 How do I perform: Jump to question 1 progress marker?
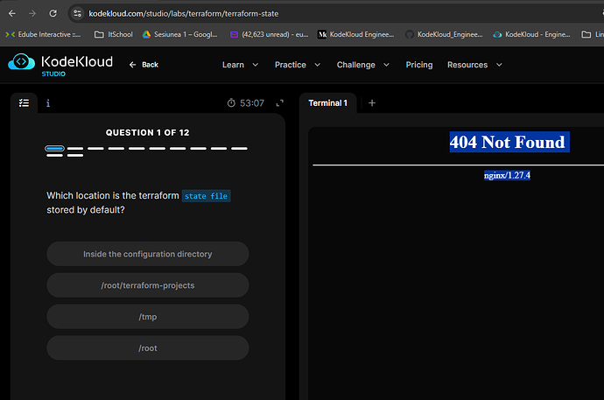54,148
